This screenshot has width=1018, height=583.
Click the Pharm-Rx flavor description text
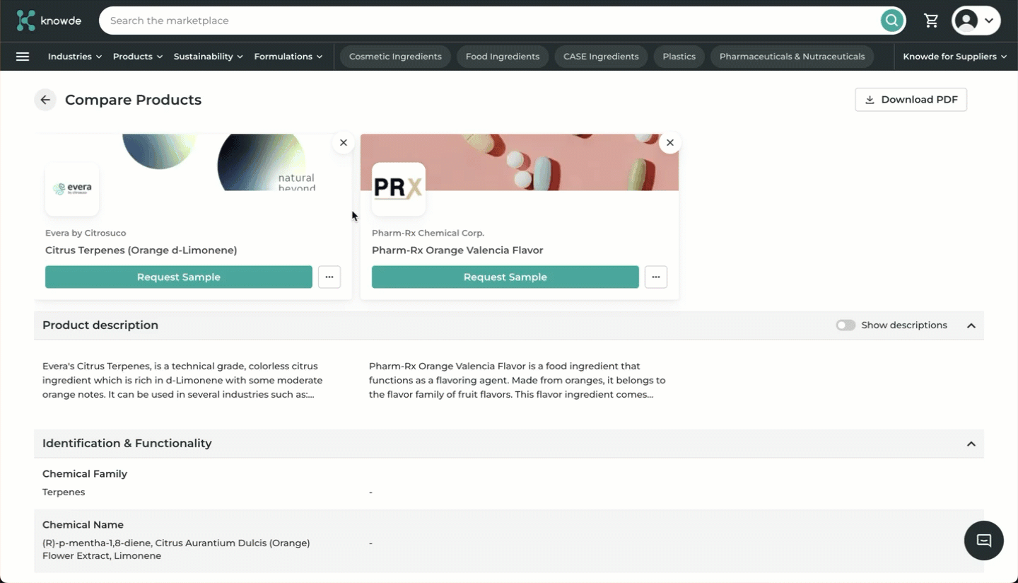[517, 381]
